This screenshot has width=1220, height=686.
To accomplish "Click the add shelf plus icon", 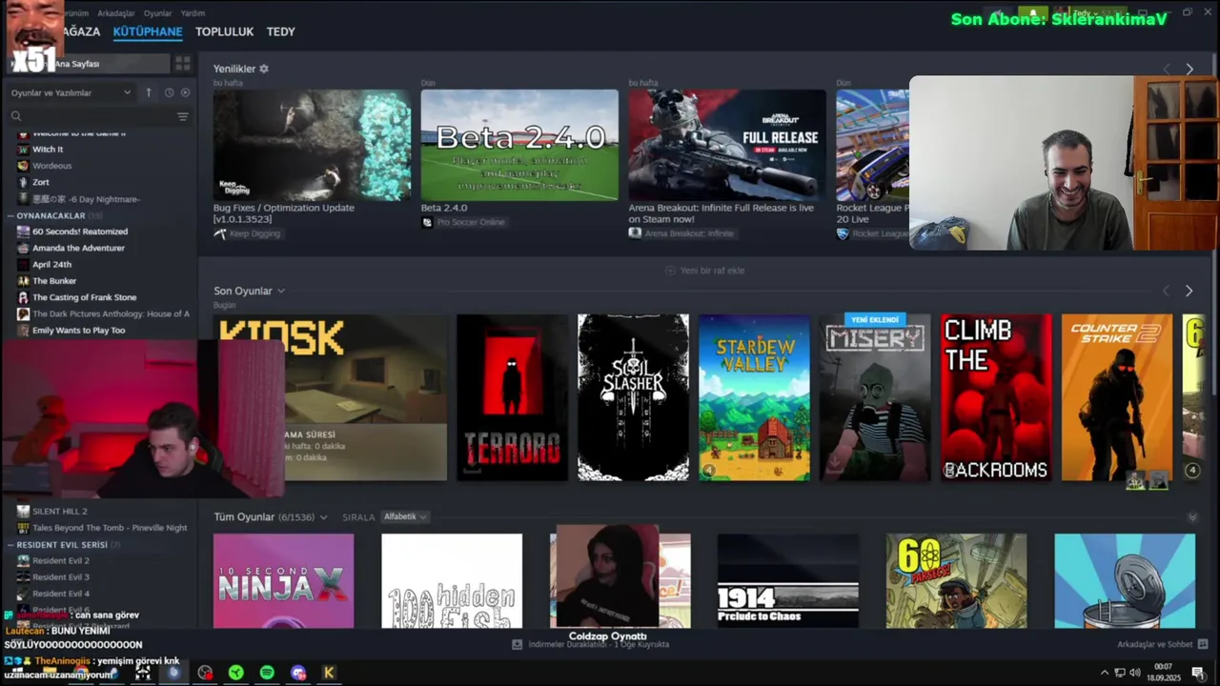I will 670,271.
